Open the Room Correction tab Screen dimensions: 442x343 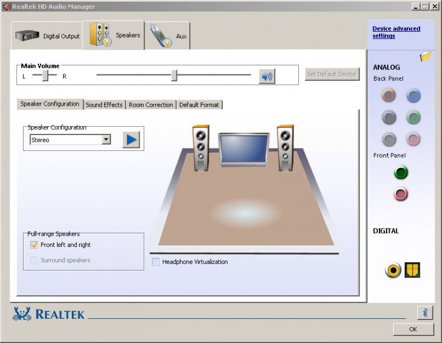(x=151, y=105)
